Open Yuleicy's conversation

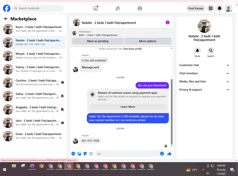coord(33,69)
